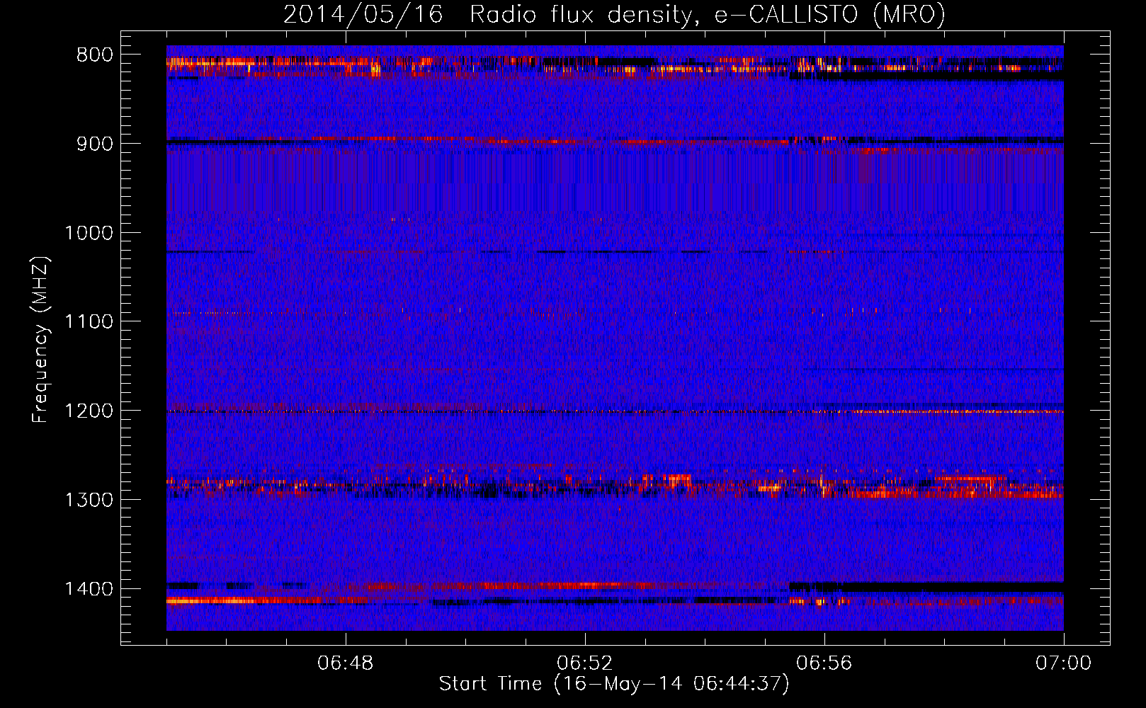Screen dimensions: 1146x708
Task: Click the 06:52 time tick label
Action: (x=585, y=663)
